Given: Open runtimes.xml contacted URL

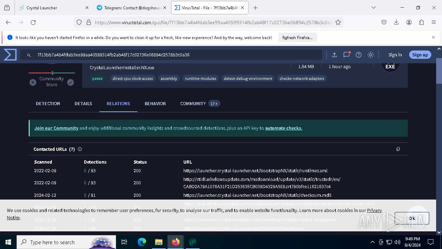Looking at the screenshot, I should coord(255,170).
